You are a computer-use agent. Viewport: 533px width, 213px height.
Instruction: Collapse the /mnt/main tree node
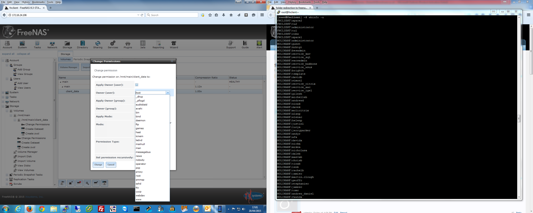point(11,115)
